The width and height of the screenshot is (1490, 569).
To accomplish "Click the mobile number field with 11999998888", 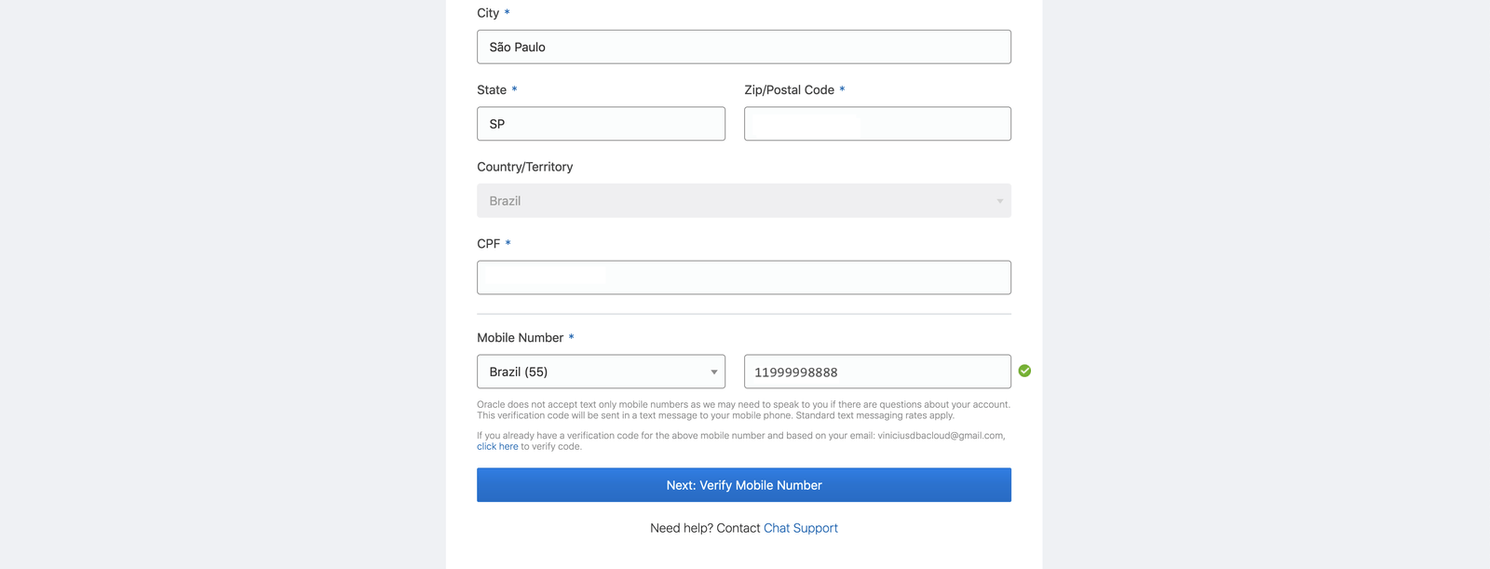I will pos(876,372).
